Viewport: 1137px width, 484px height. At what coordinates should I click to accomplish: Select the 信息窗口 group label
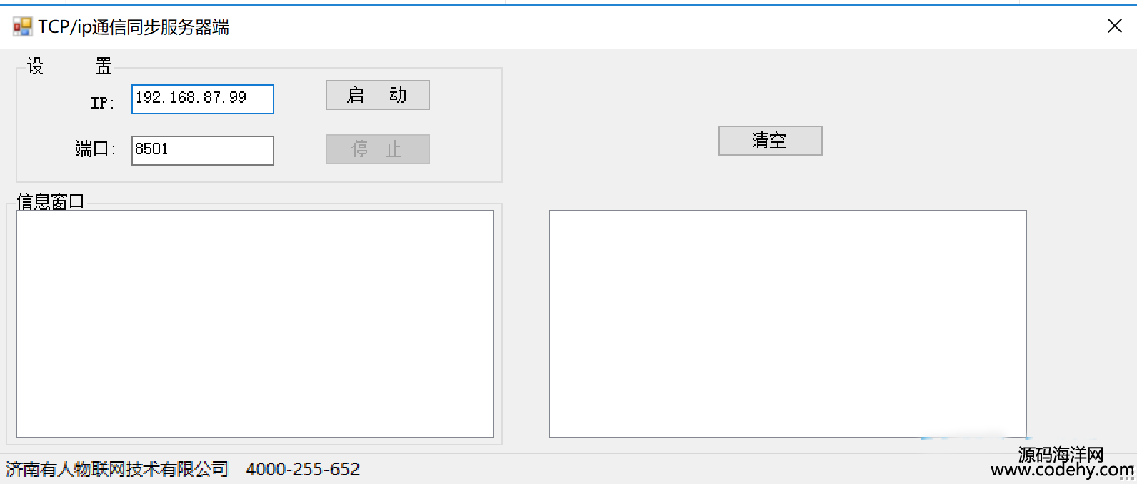[50, 202]
